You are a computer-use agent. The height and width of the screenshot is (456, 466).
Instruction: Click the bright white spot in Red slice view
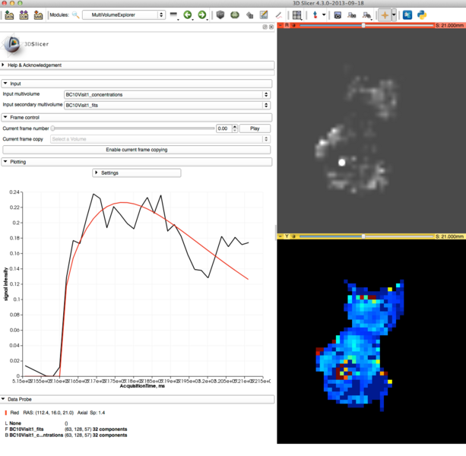click(342, 162)
